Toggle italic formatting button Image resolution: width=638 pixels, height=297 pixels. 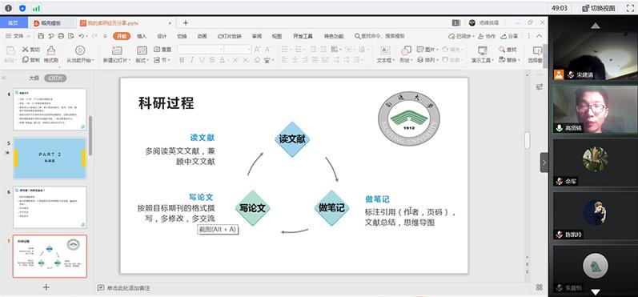pos(191,60)
